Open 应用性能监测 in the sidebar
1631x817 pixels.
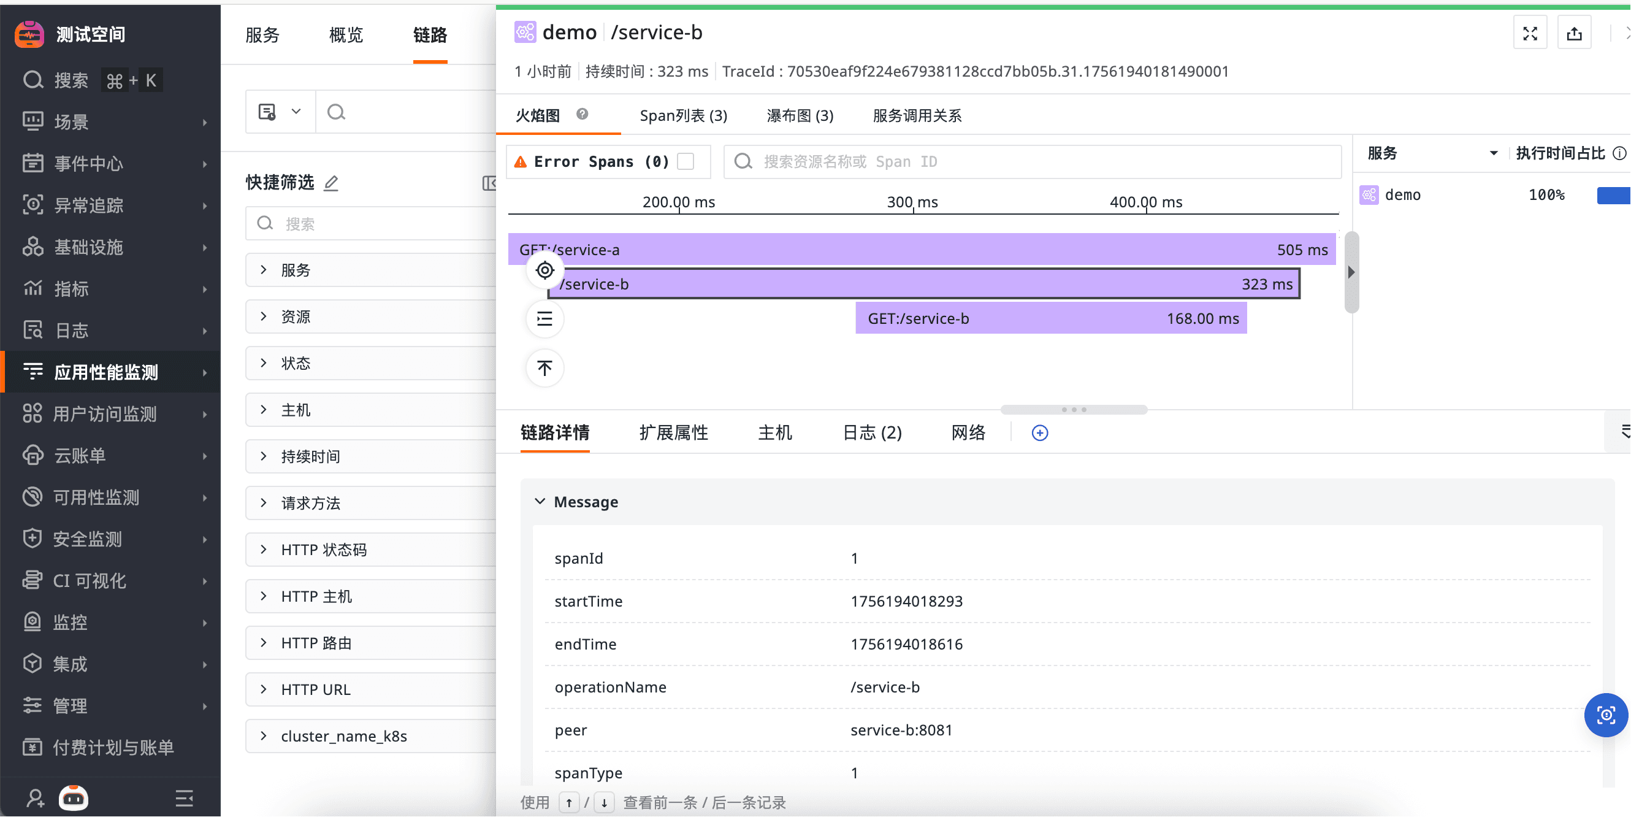106,372
